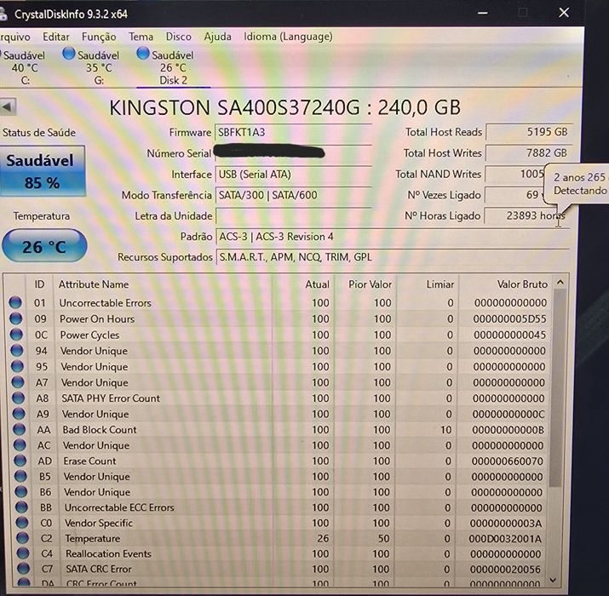The width and height of the screenshot is (609, 596).
Task: Click the status icon for Bad Block Count
Action: coord(19,429)
